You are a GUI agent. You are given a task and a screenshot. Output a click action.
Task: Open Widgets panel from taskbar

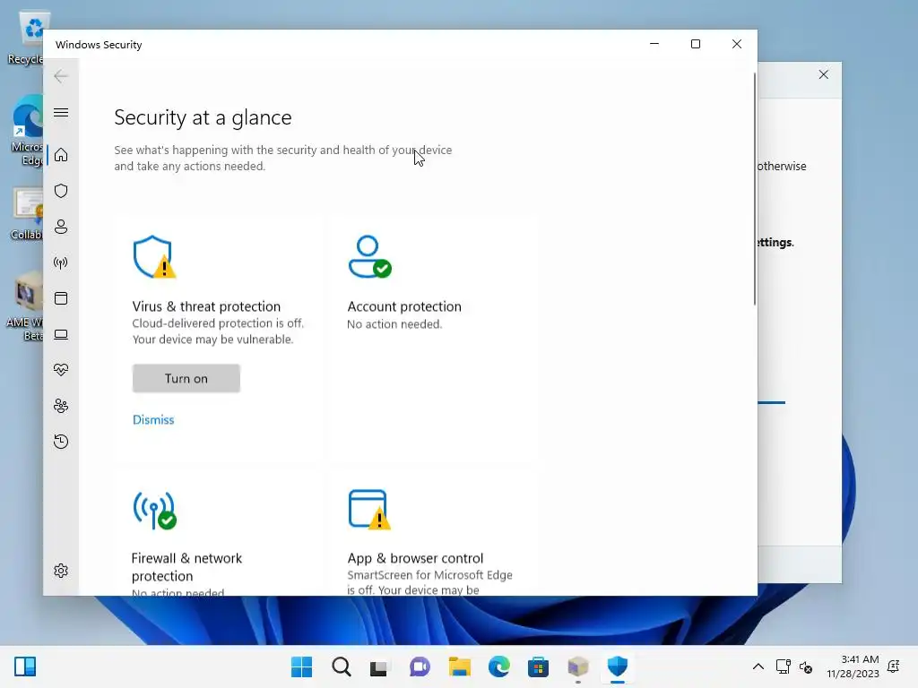[x=25, y=666]
